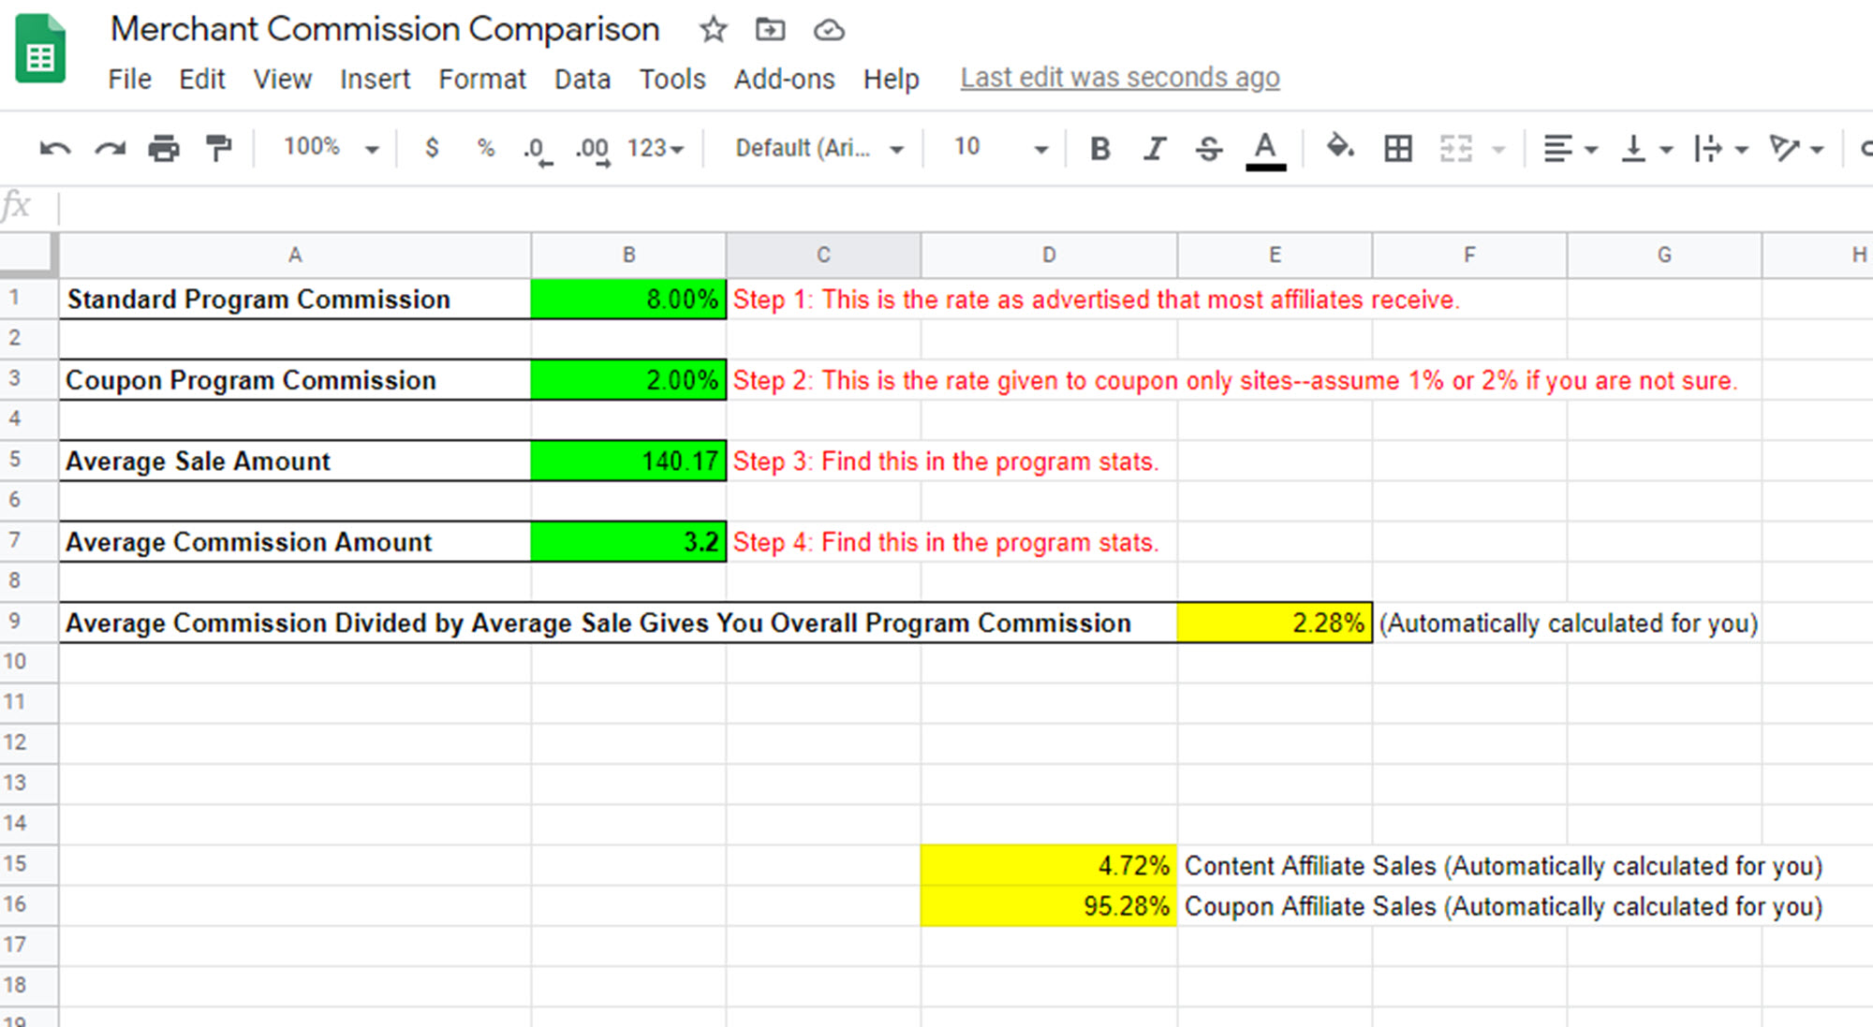Image resolution: width=1873 pixels, height=1027 pixels.
Task: Click the Undo arrow icon
Action: point(54,148)
